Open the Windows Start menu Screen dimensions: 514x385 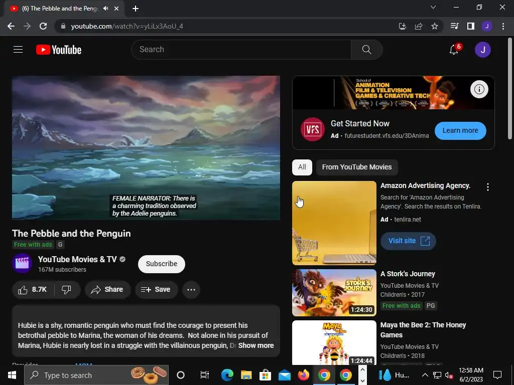12,375
